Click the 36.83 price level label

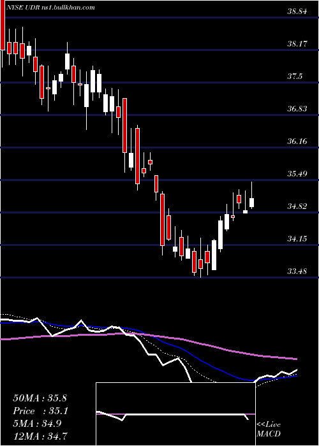297,109
